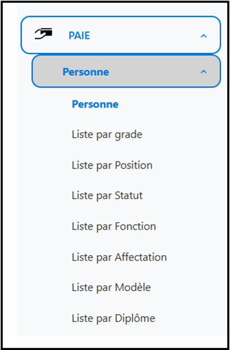
Task: View employees listed by grade
Action: click(x=107, y=135)
